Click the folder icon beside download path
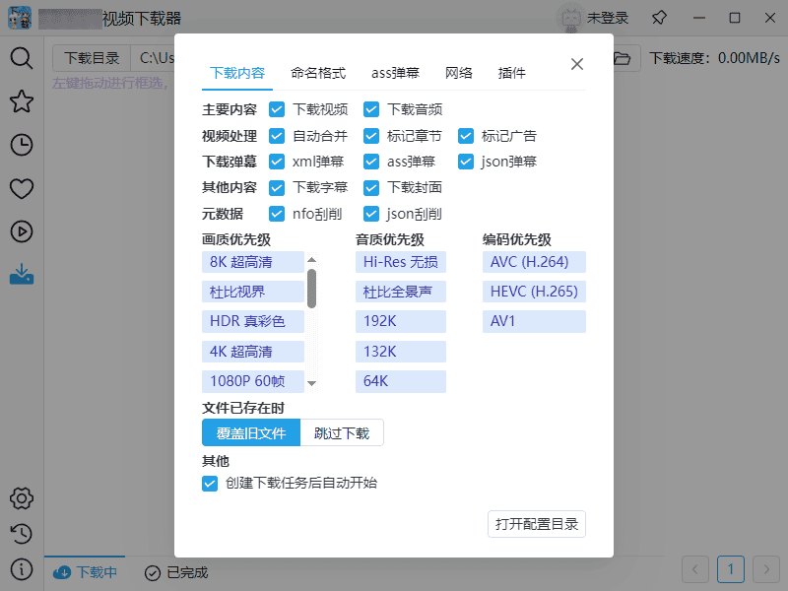The image size is (788, 591). click(623, 58)
